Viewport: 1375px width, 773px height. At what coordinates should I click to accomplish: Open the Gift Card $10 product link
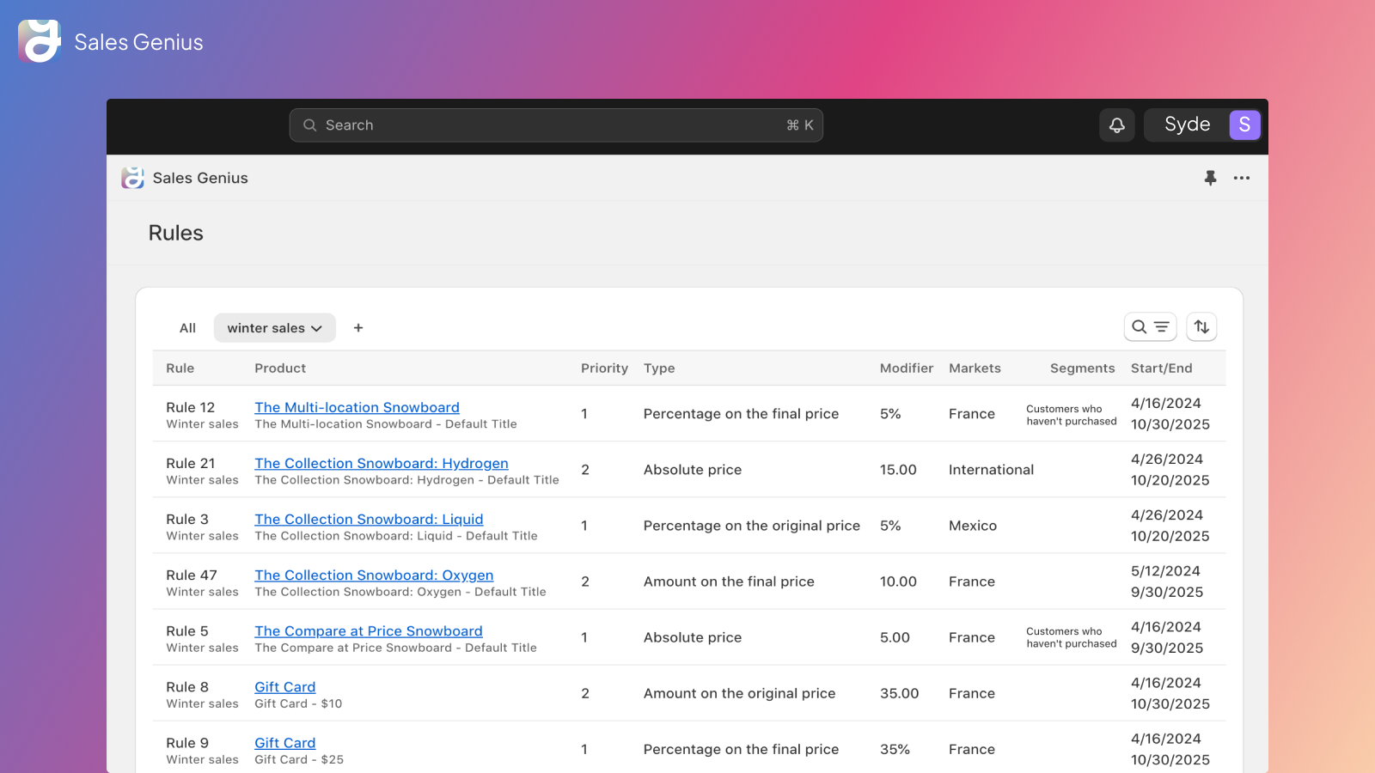(x=284, y=686)
